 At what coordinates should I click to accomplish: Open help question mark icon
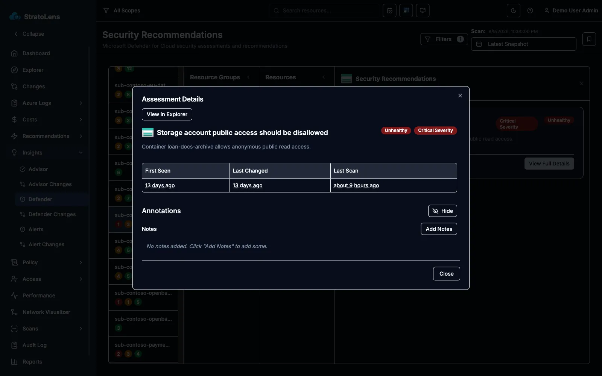point(530,11)
